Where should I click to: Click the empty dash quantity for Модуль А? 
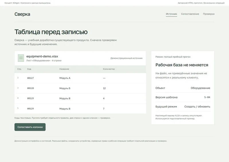104,78
